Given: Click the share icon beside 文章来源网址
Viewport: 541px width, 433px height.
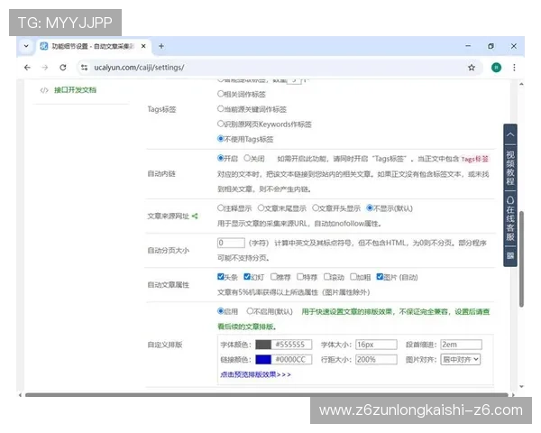Looking at the screenshot, I should pos(195,216).
